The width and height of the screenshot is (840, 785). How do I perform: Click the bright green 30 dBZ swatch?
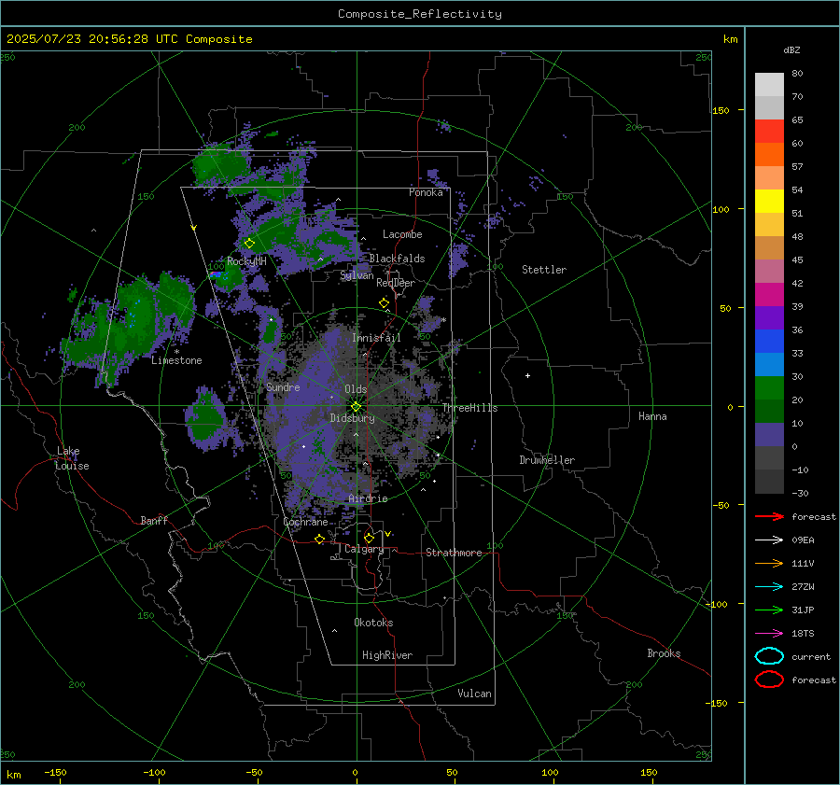(769, 387)
